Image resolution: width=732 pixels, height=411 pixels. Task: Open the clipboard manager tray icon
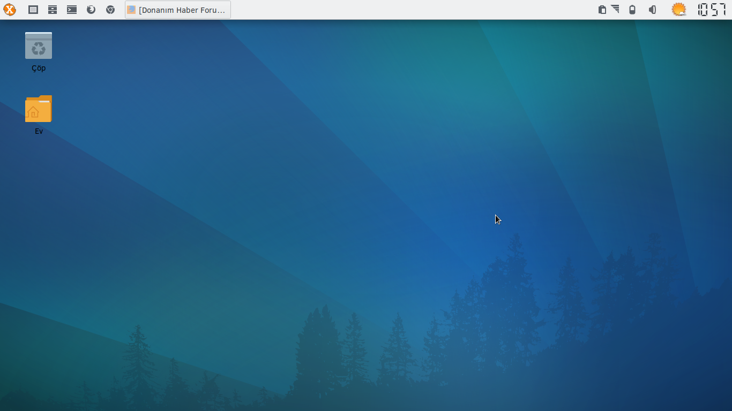pos(602,10)
